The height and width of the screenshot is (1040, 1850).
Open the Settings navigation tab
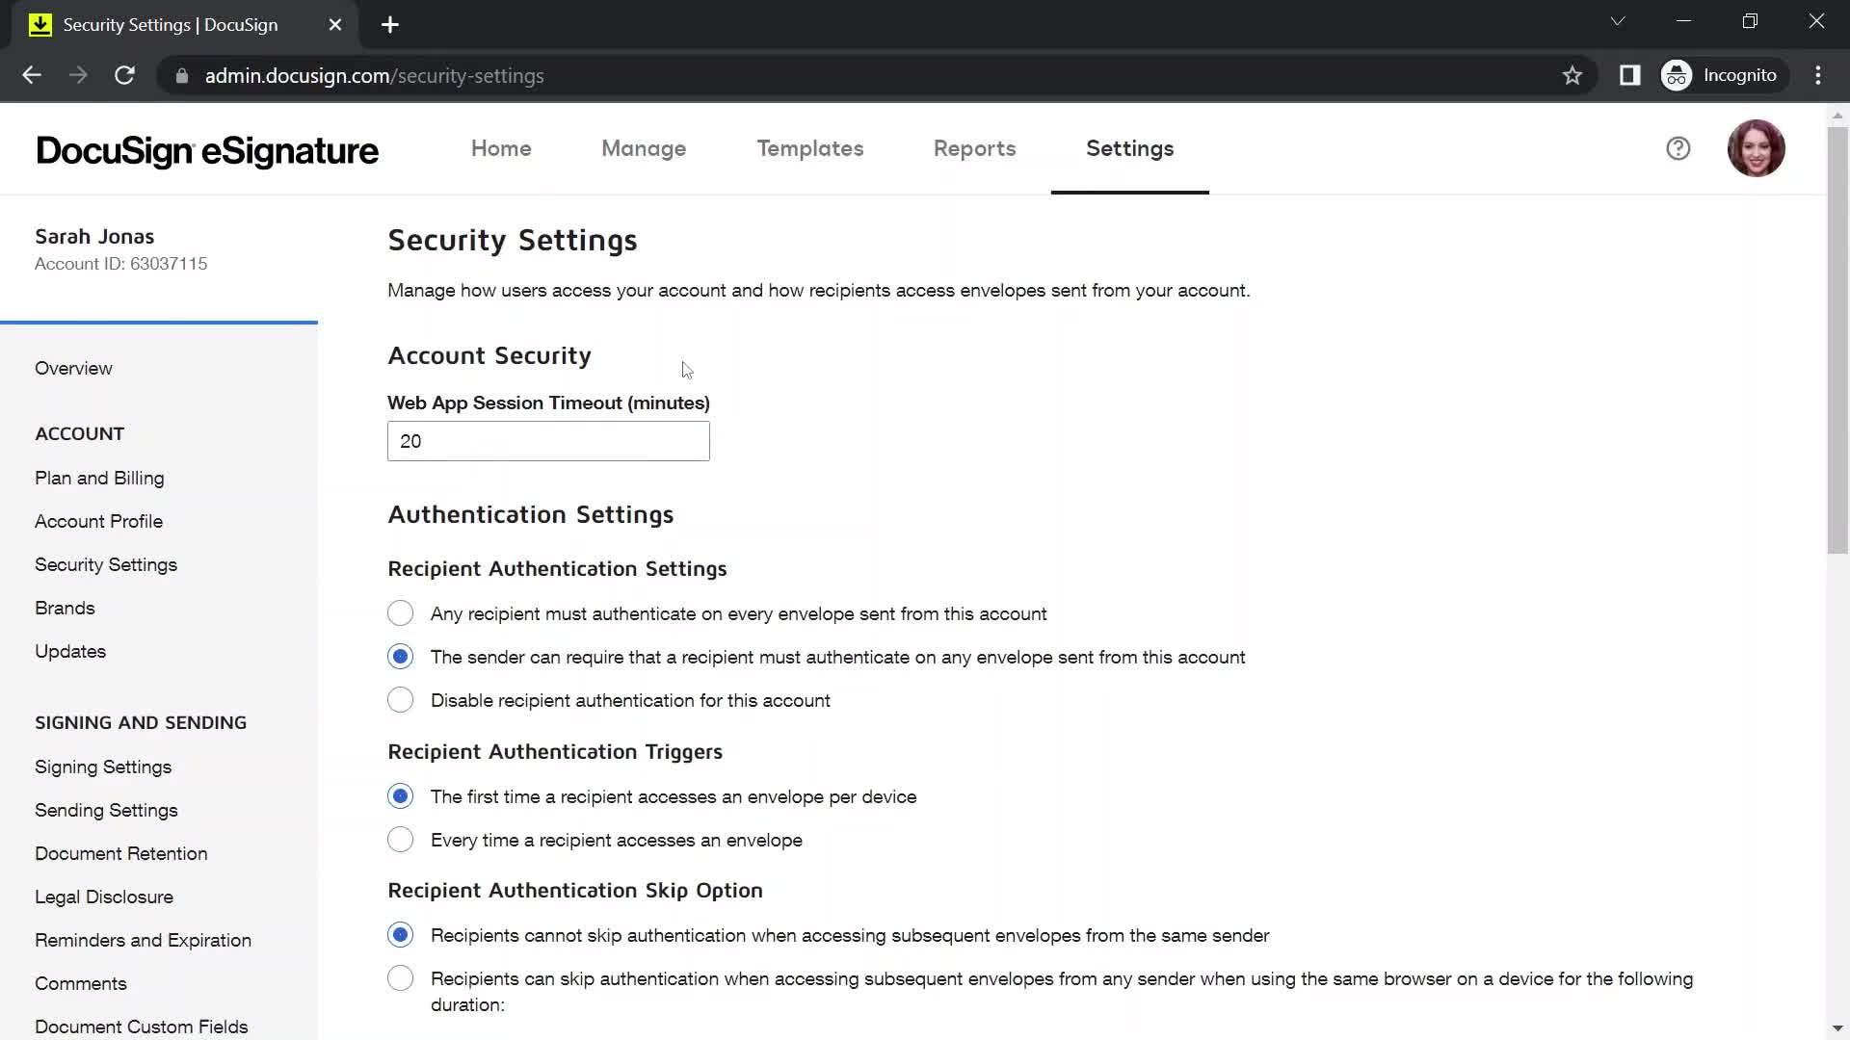coord(1129,148)
